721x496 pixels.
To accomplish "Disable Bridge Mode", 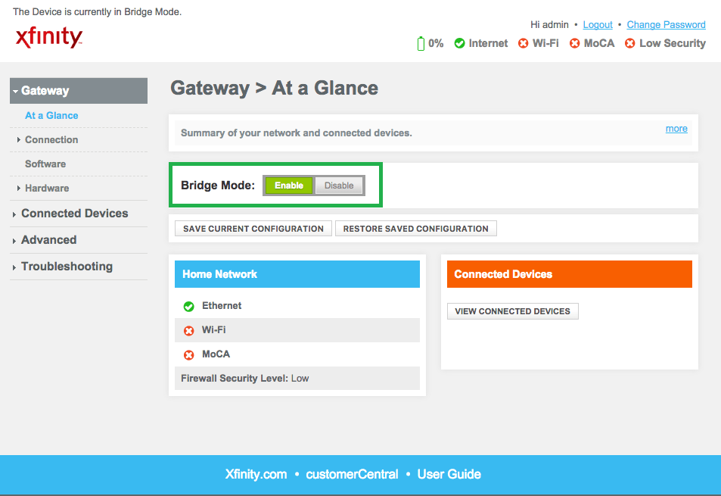I will click(339, 186).
